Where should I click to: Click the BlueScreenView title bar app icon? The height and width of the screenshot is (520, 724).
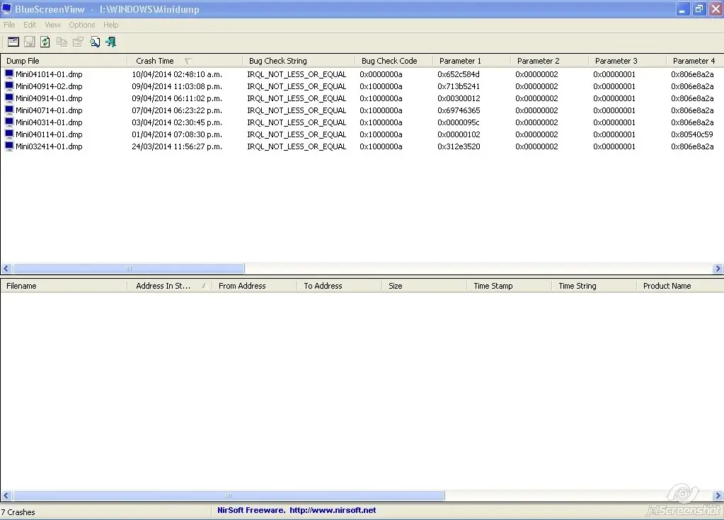(7, 8)
